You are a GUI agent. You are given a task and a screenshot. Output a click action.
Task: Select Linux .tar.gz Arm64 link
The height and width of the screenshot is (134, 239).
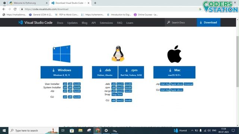pyautogui.click(x=128, y=91)
